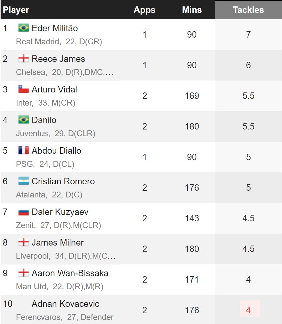The width and height of the screenshot is (282, 324).
Task: Sort table by Apps column header
Action: [x=144, y=10]
